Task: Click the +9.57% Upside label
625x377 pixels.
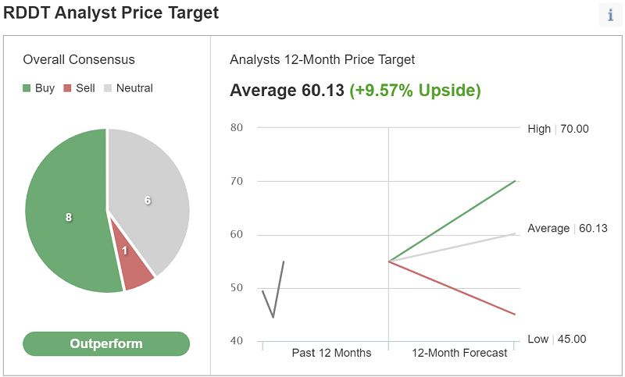Action: [415, 91]
